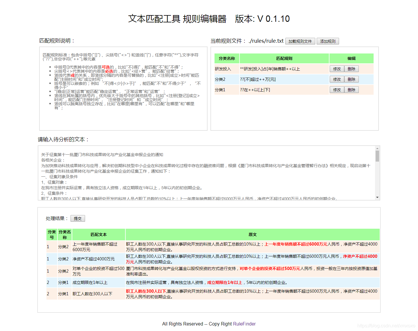The image size is (418, 331).
Task: Click the 原文 header in results table
Action: 253,235
